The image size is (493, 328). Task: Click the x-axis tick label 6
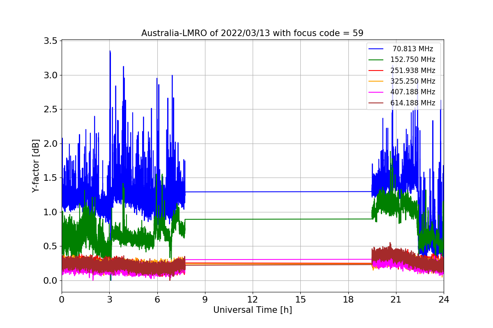157,300
